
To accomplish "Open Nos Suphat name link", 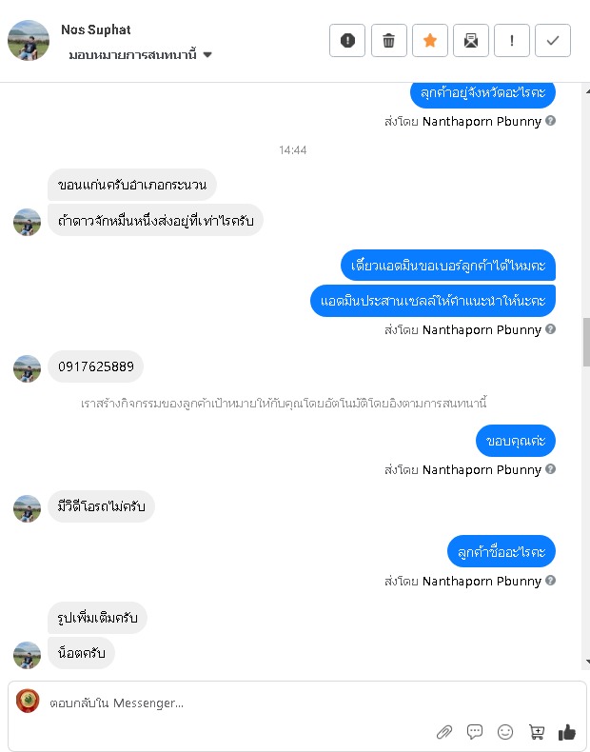I will tap(96, 30).
